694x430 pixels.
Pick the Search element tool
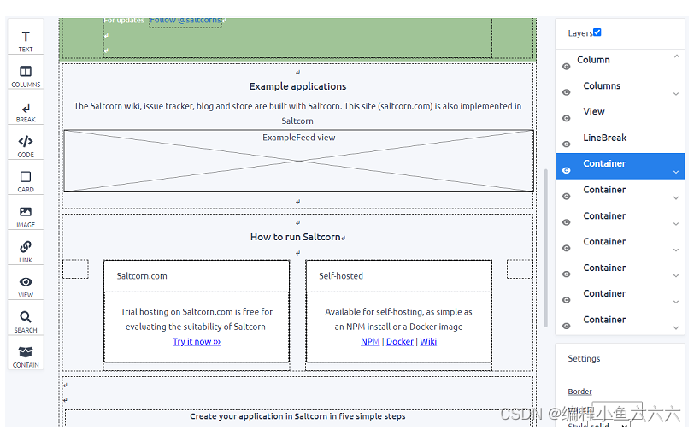26,322
